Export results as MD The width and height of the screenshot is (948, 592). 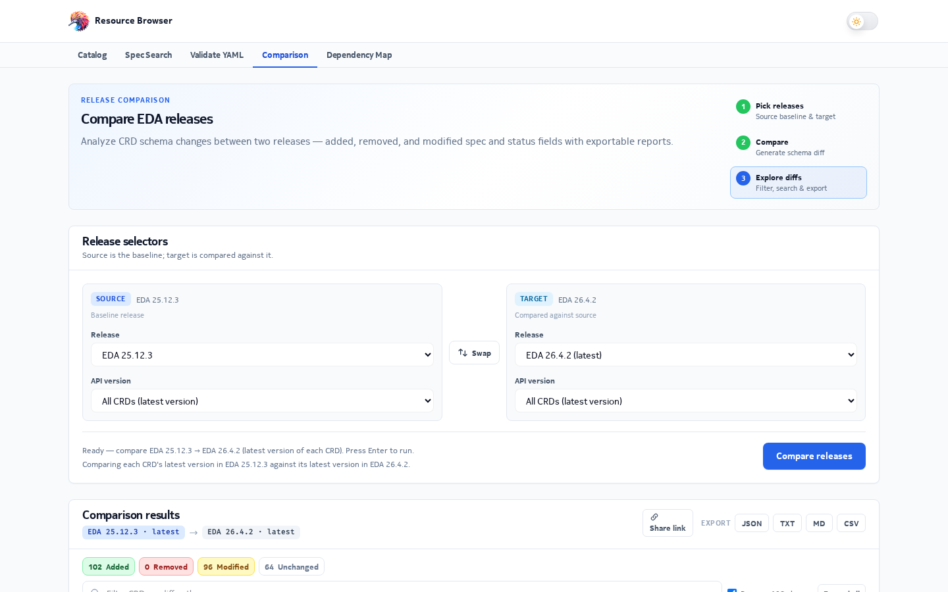[x=819, y=524]
